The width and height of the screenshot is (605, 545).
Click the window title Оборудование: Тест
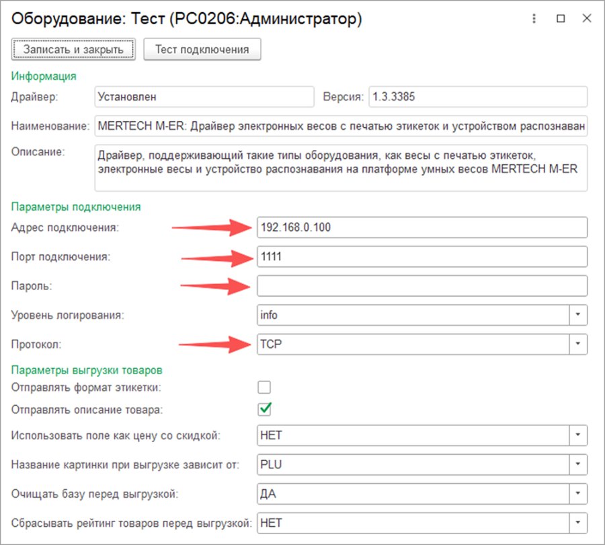[186, 19]
